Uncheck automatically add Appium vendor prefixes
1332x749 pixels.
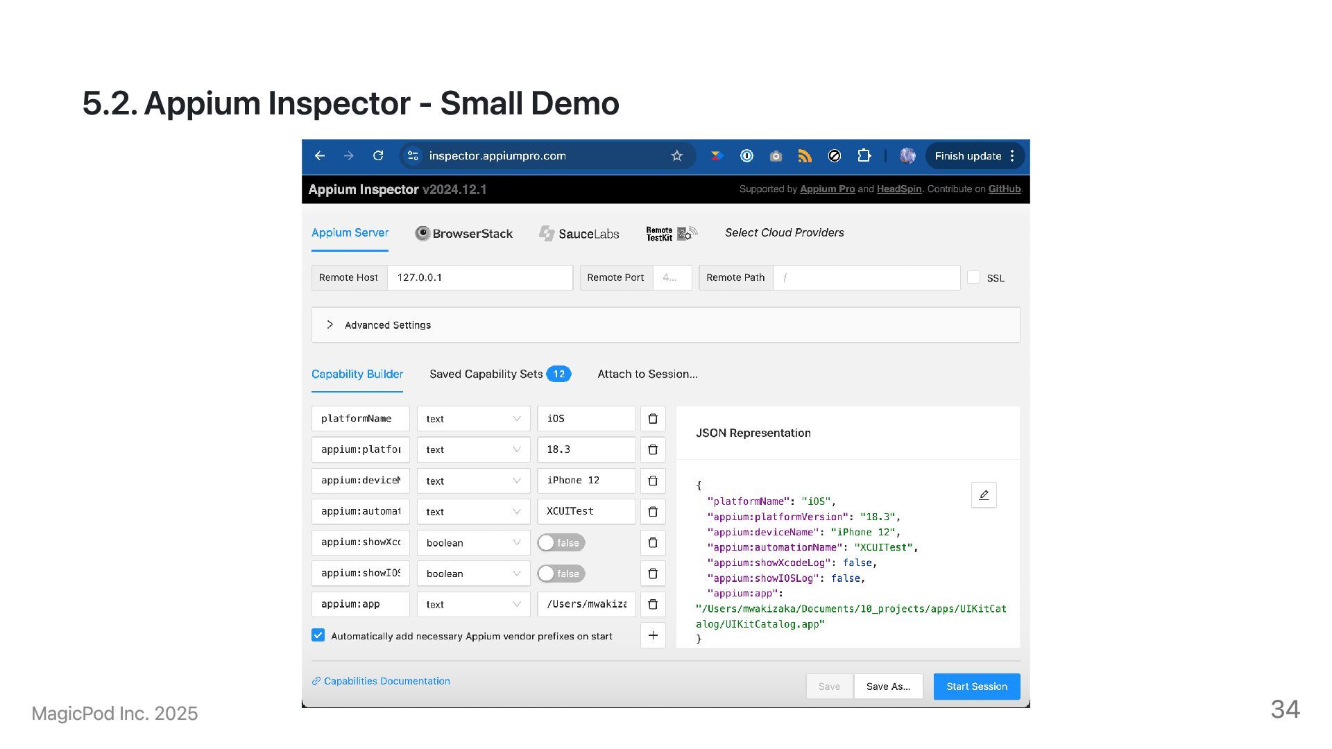coord(318,635)
